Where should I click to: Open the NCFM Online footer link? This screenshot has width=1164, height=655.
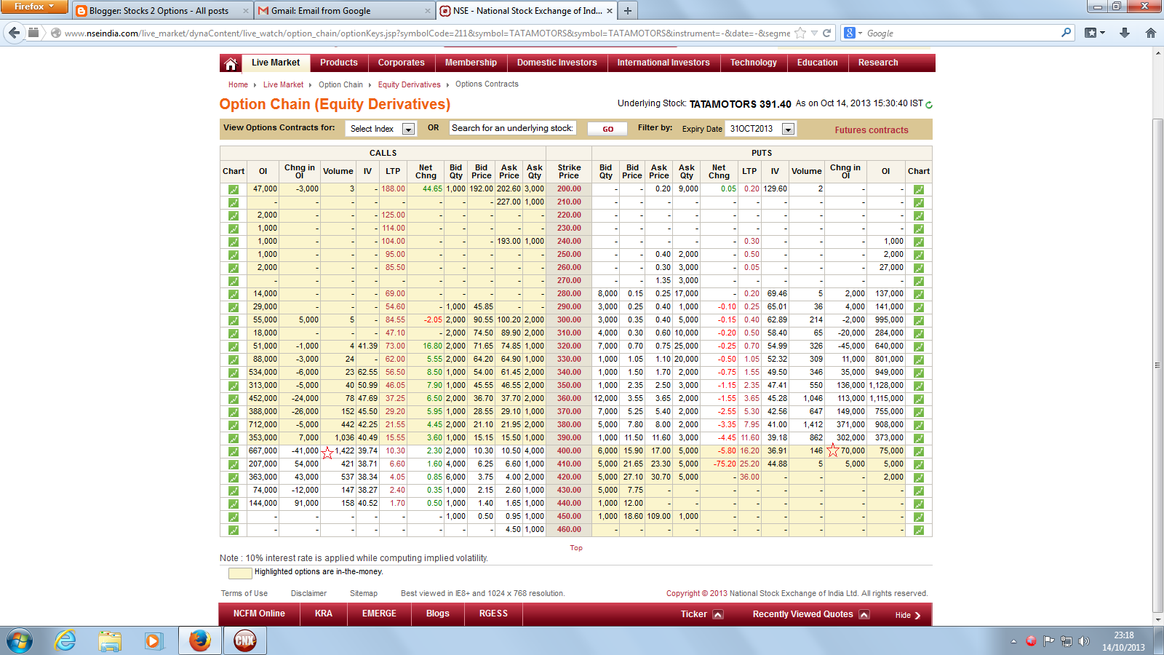click(x=259, y=614)
